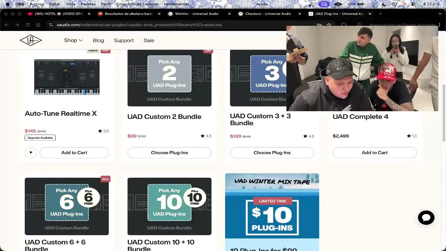
Task: Click the address bar URL field
Action: click(x=181, y=25)
